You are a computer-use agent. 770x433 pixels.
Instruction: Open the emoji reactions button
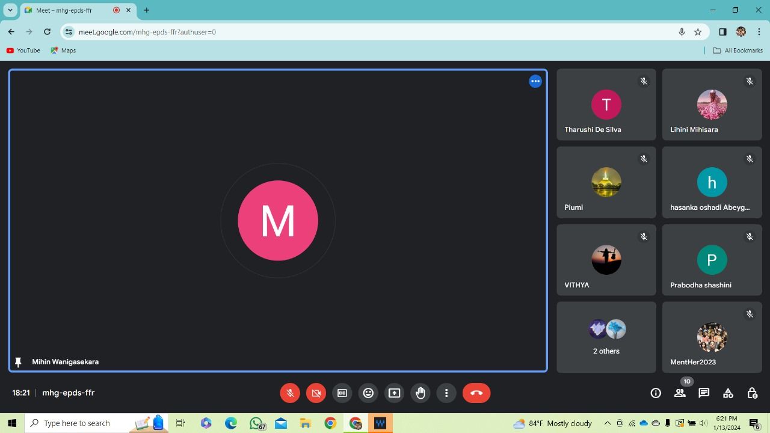pyautogui.click(x=368, y=393)
